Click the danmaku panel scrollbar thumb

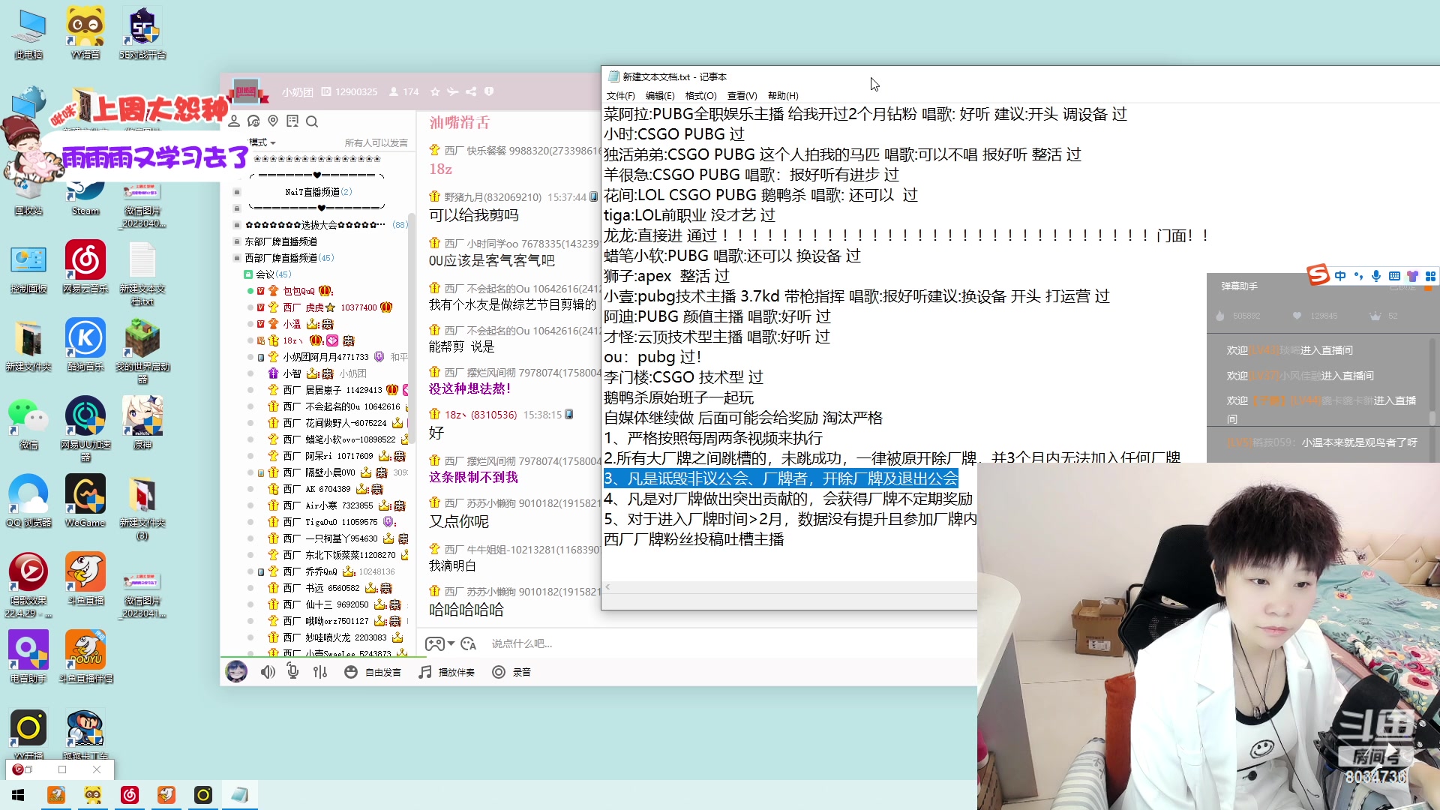point(1432,418)
